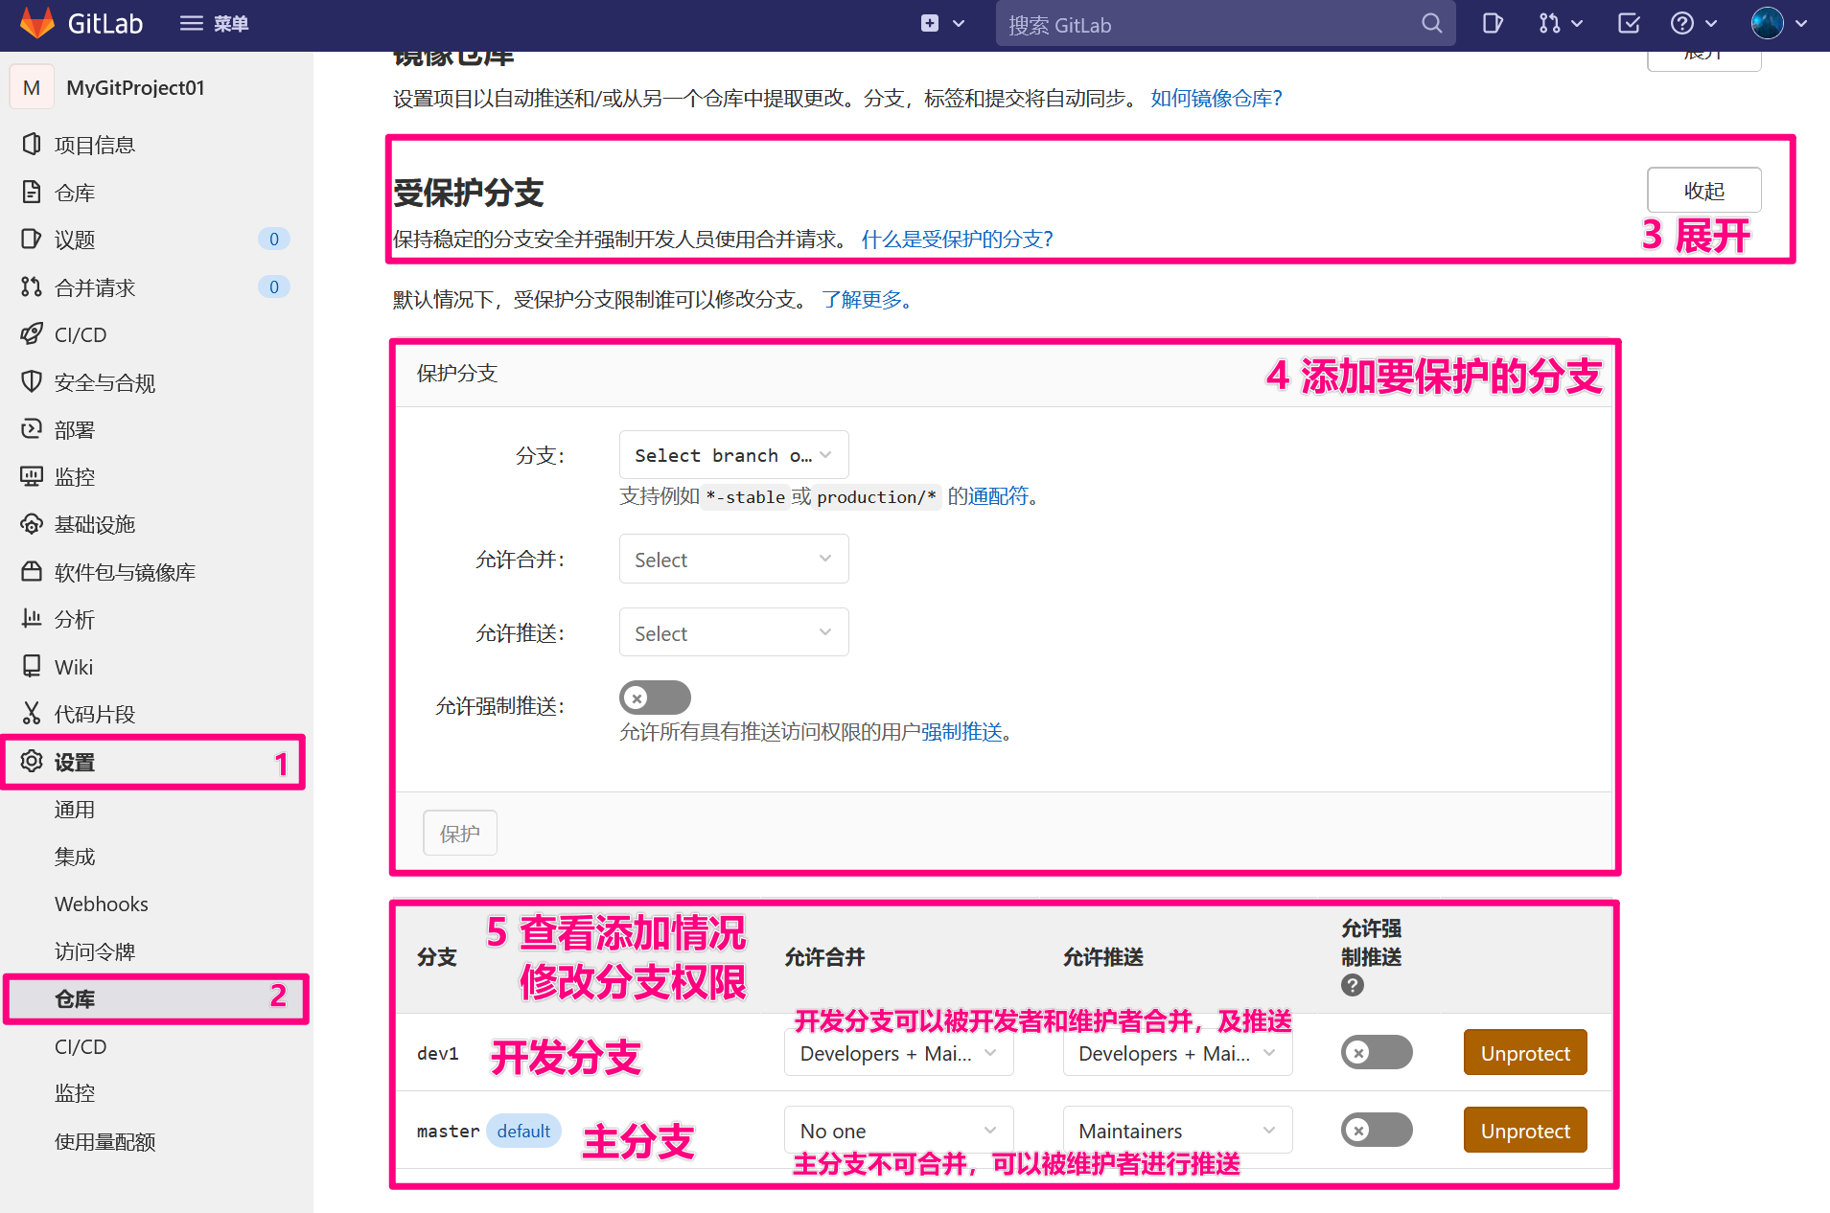
Task: Click the 合并请求 sidebar icon
Action: tap(32, 286)
